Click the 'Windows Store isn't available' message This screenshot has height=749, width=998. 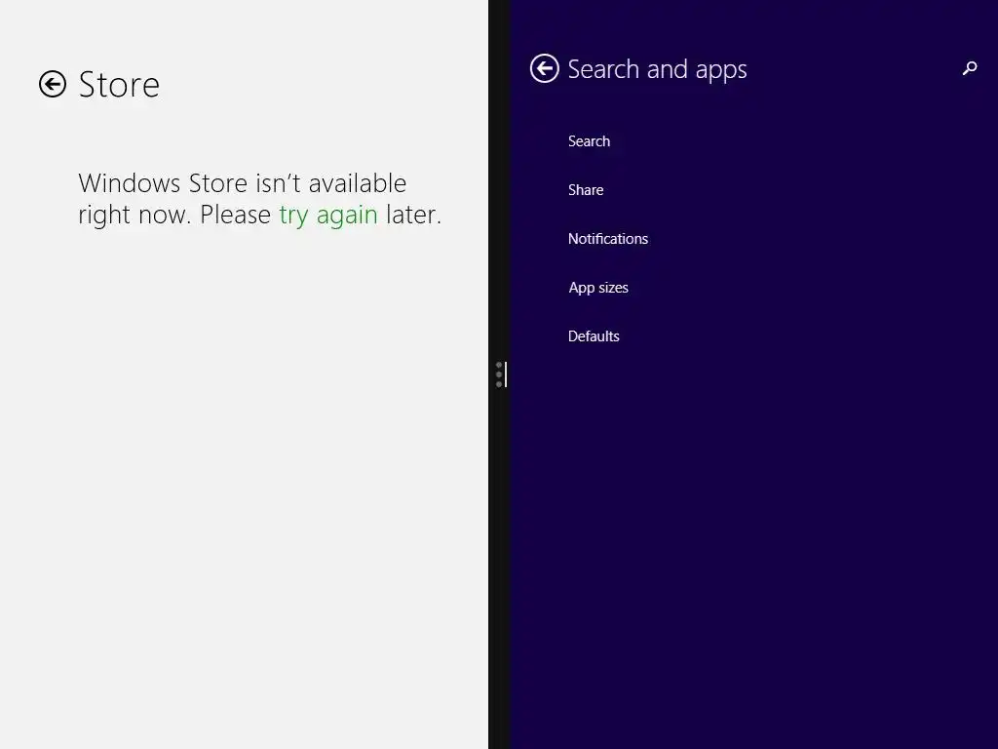(243, 183)
